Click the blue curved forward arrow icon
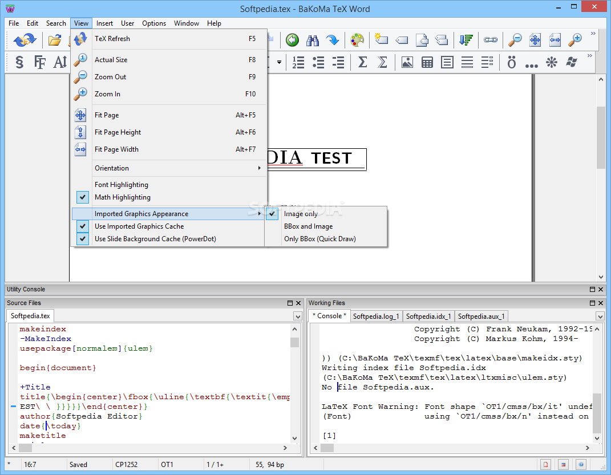The width and height of the screenshot is (611, 475). (x=333, y=40)
